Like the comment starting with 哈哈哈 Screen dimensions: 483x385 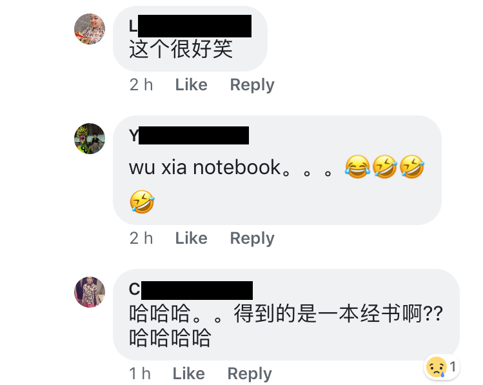[189, 373]
